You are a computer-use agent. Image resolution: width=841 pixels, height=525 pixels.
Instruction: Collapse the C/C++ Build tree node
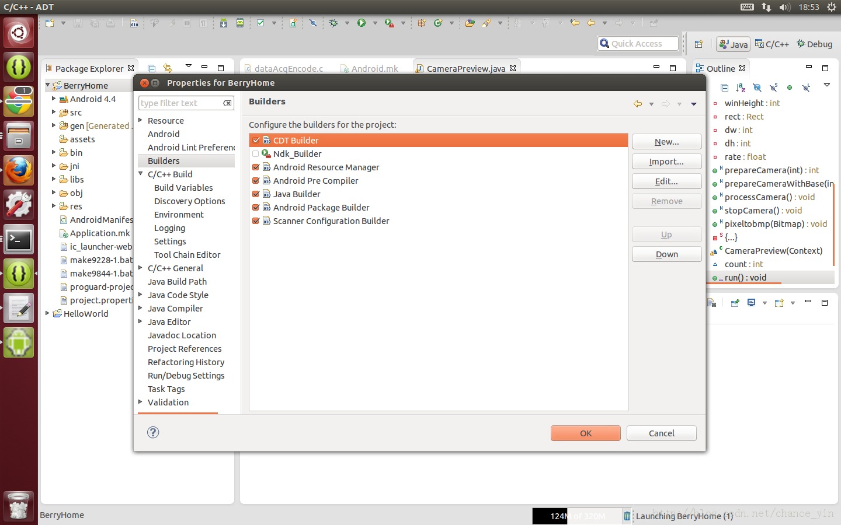(141, 174)
